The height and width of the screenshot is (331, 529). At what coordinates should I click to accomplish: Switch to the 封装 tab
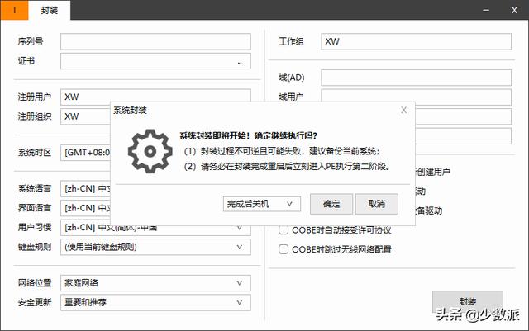pos(50,10)
